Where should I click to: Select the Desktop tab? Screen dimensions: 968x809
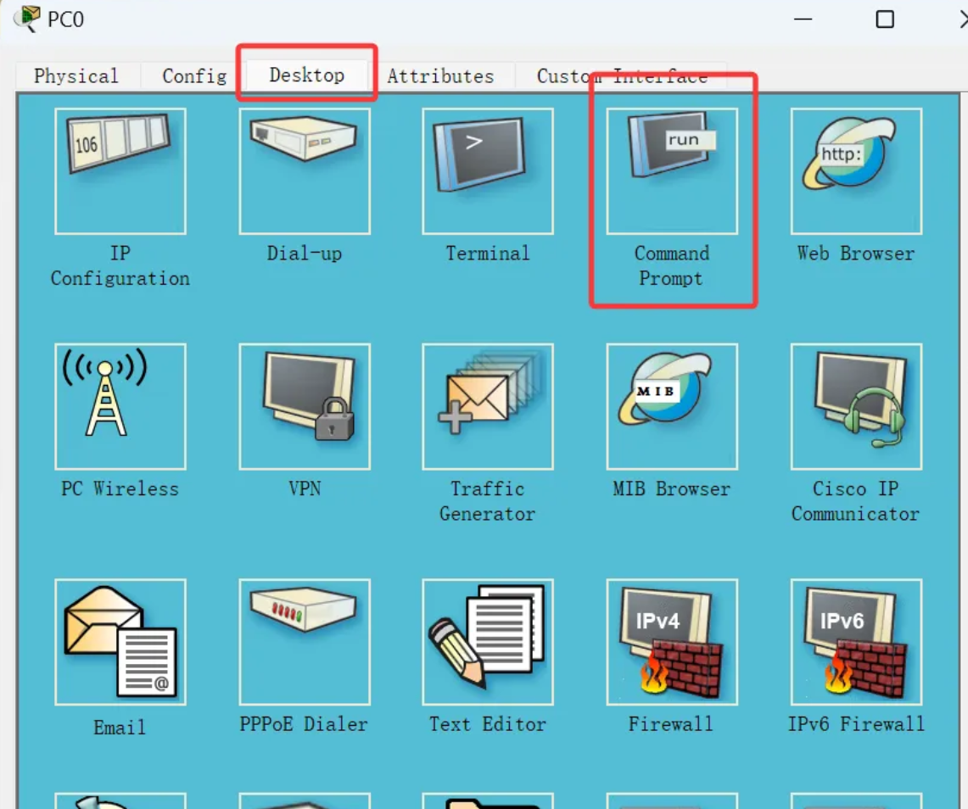tap(307, 75)
